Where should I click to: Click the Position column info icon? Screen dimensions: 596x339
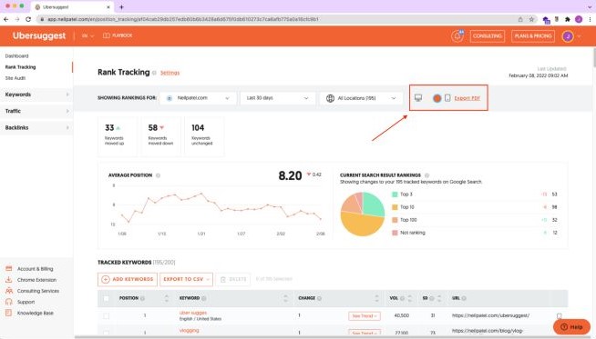[142, 299]
